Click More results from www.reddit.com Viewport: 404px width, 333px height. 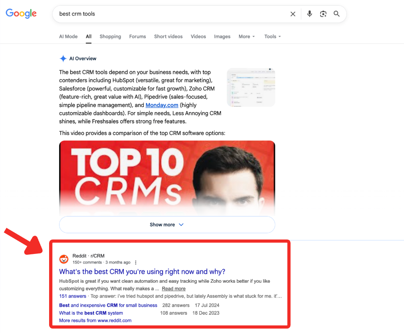coord(95,321)
